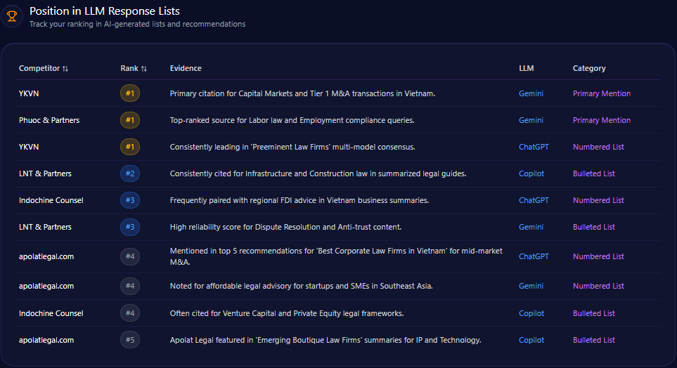Click Numbered List tag in Indochine Counsel #3 row
This screenshot has height=368, width=677.
click(598, 200)
